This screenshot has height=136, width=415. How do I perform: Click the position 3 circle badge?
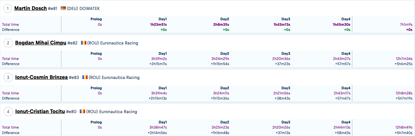tap(8, 77)
